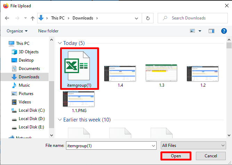Open the view options dropdown arrow

pos(200,31)
